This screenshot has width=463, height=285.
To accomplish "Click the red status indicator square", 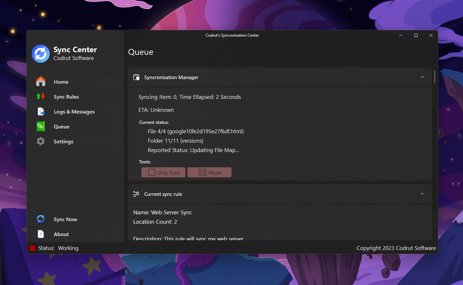I will (32, 248).
